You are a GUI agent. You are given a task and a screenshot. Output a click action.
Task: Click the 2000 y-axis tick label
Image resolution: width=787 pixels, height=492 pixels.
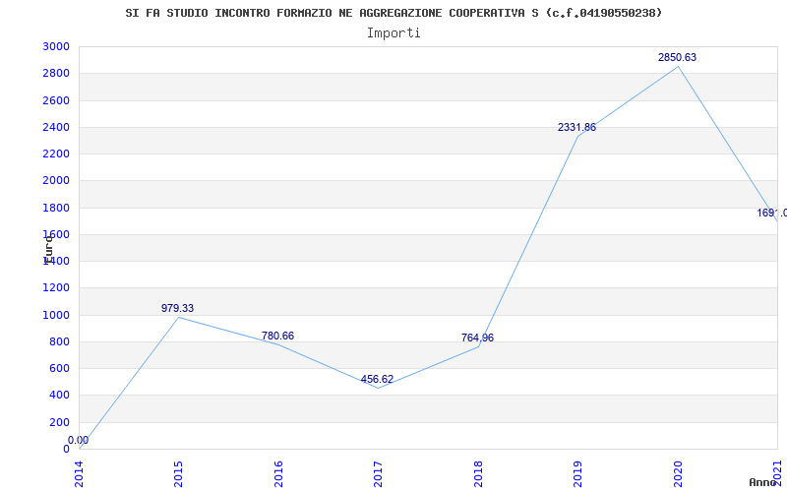(x=57, y=181)
